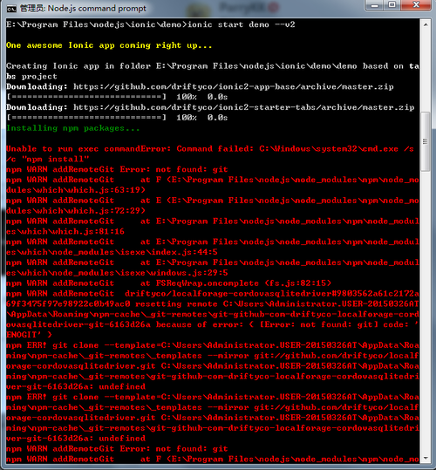Maximize the Node.js command prompt window

click(392, 5)
